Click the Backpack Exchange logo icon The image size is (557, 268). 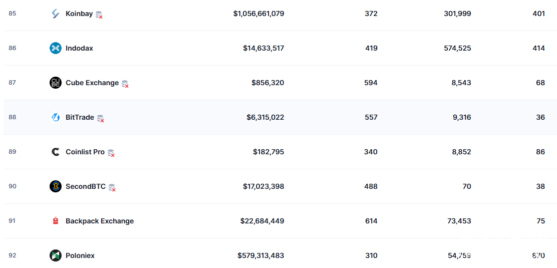56,221
